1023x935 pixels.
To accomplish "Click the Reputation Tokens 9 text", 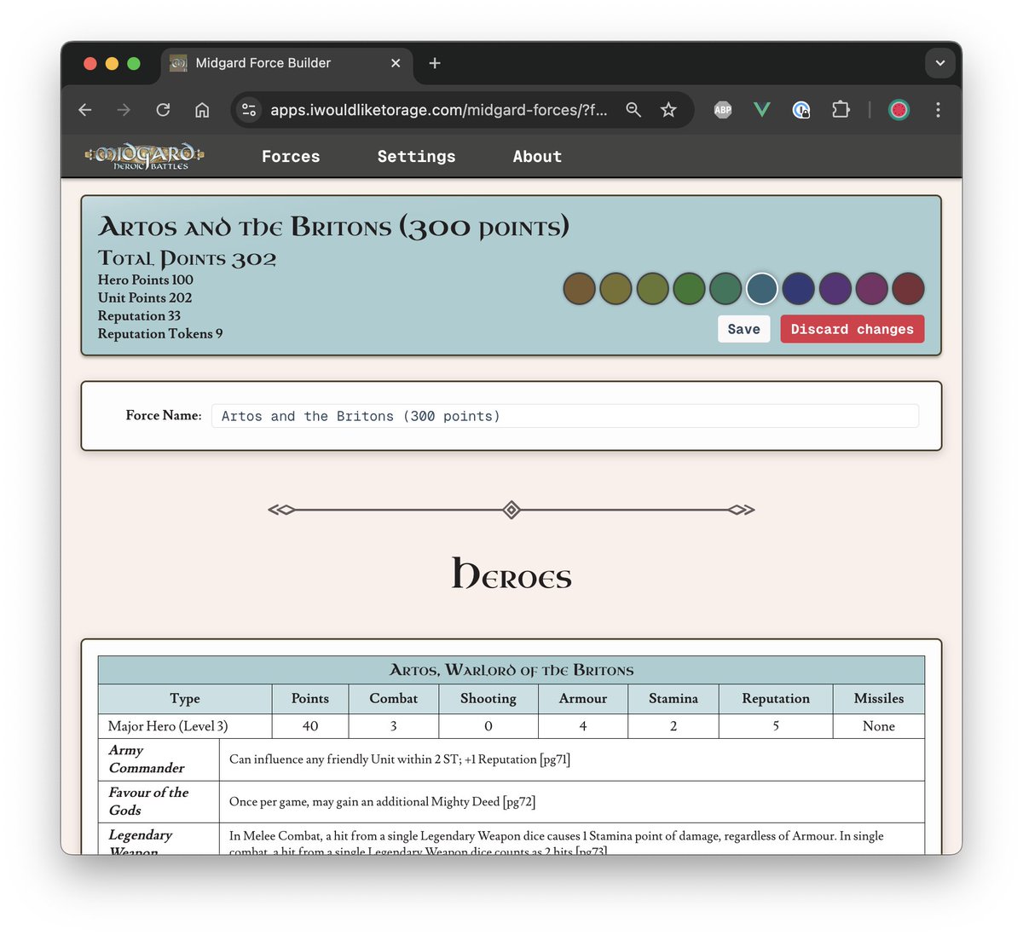I will (160, 333).
